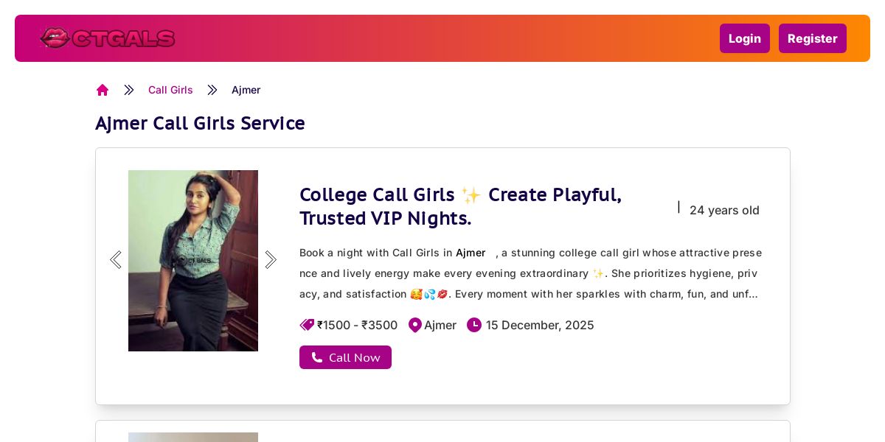The width and height of the screenshot is (885, 442).
Task: Open the Call Girls breadcrumb link
Action: pyautogui.click(x=170, y=90)
